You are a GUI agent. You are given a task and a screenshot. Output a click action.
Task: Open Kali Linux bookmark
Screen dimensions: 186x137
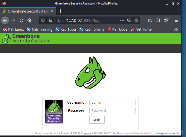click(13, 29)
